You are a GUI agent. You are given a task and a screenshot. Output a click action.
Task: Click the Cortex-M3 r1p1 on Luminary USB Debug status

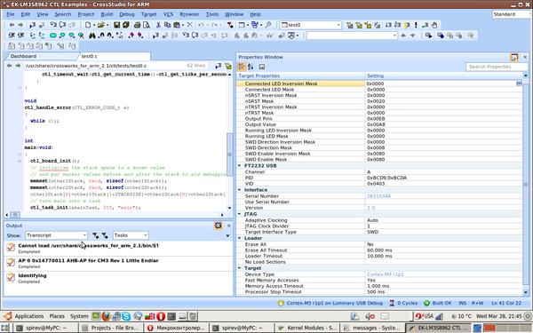tap(330, 303)
